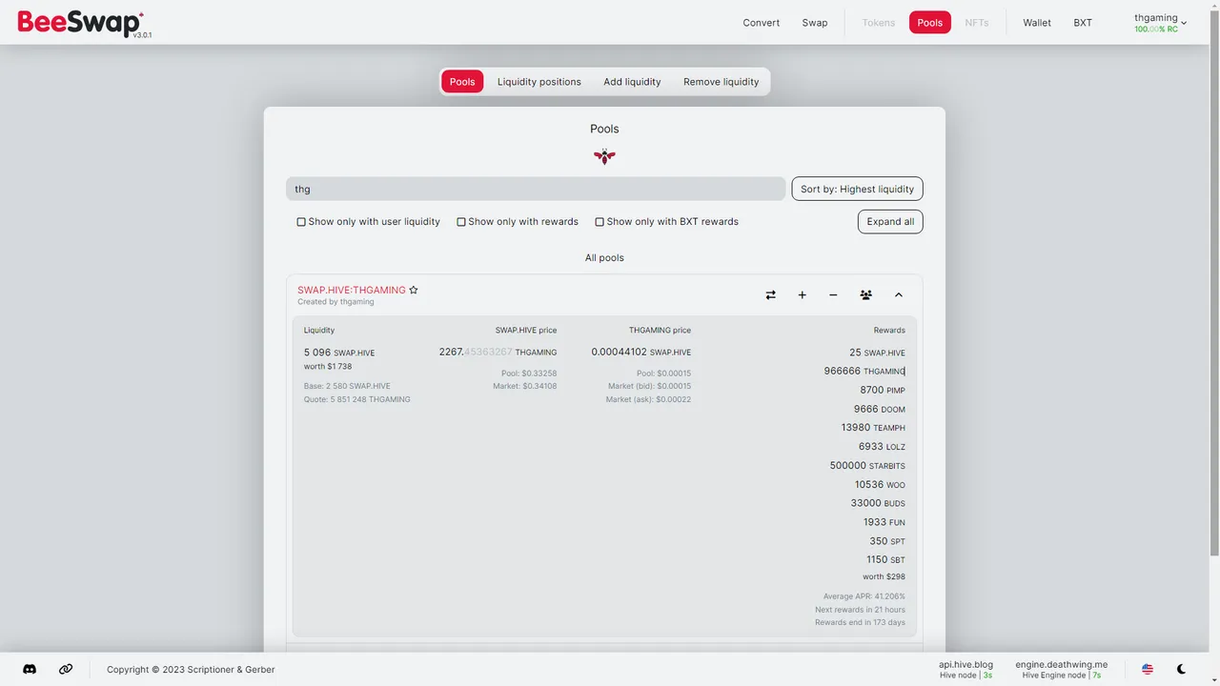Click the Expand all button
The height and width of the screenshot is (686, 1220).
coord(890,221)
